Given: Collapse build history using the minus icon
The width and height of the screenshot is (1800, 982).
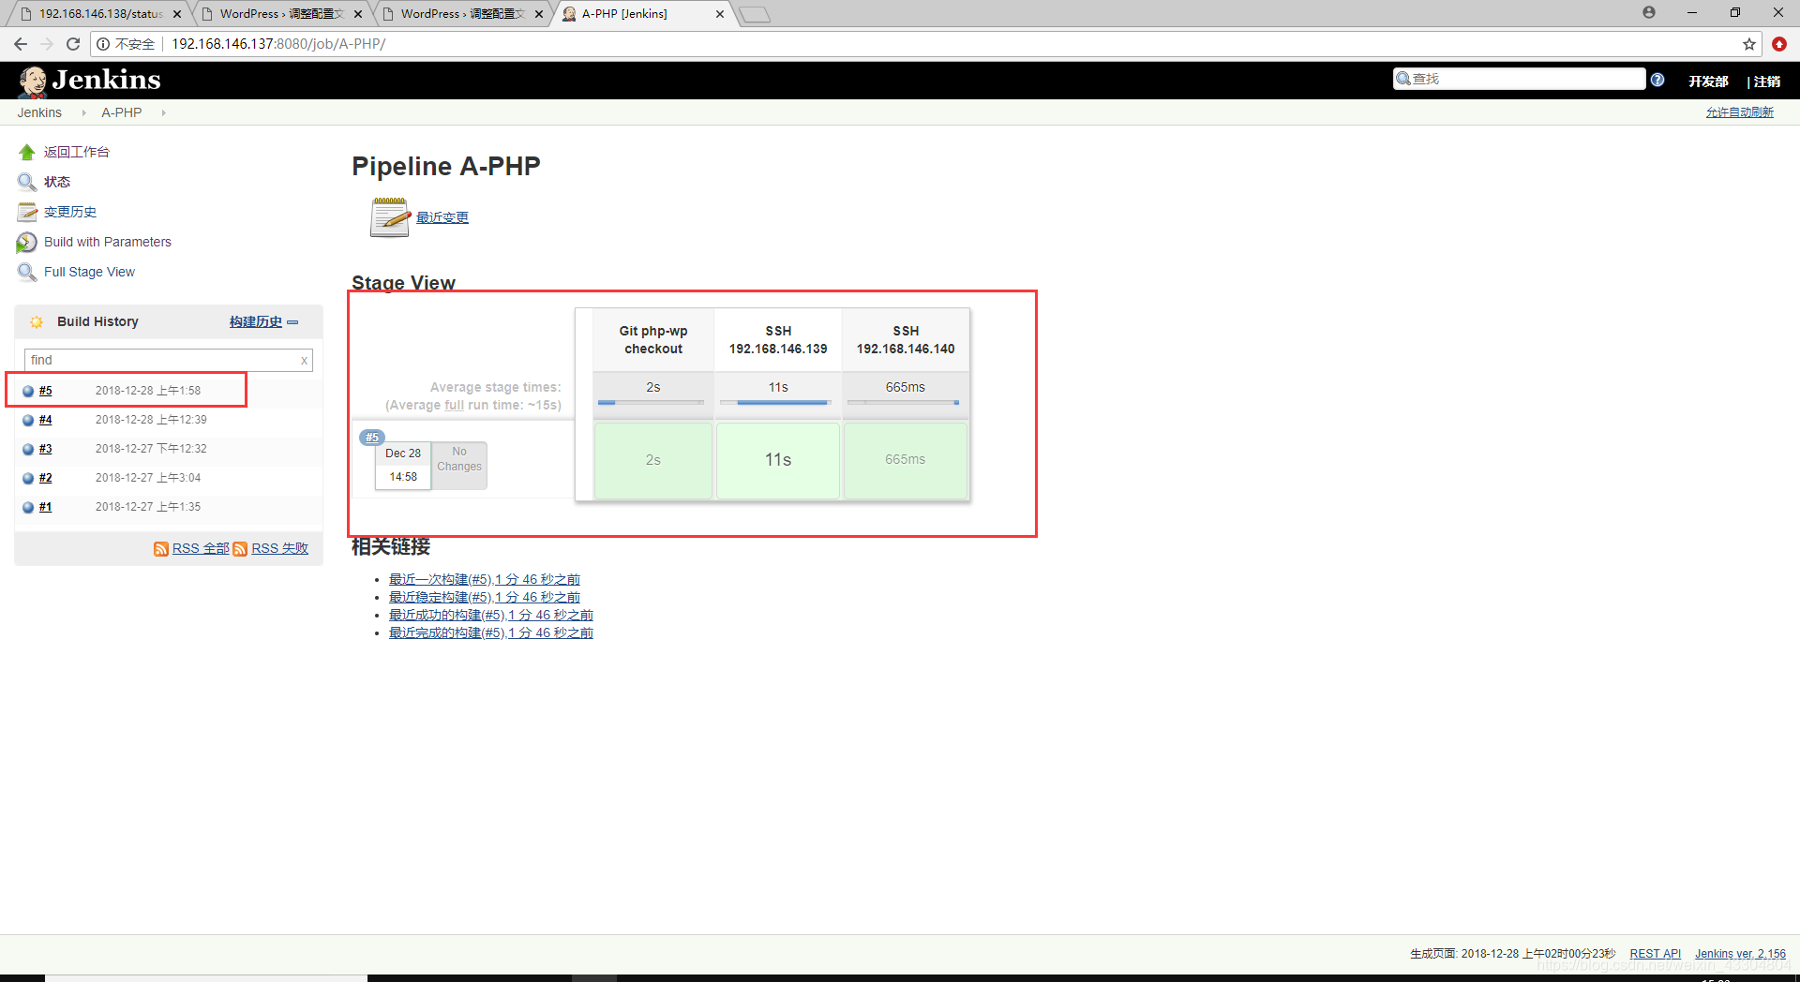Looking at the screenshot, I should pos(292,322).
